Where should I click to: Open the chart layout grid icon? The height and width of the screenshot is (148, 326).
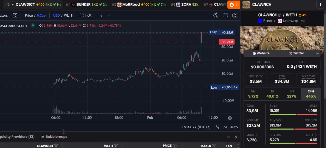coord(15,15)
